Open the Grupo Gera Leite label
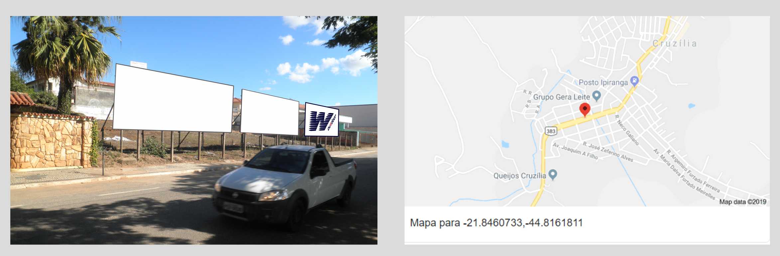This screenshot has width=780, height=256. coord(562,97)
